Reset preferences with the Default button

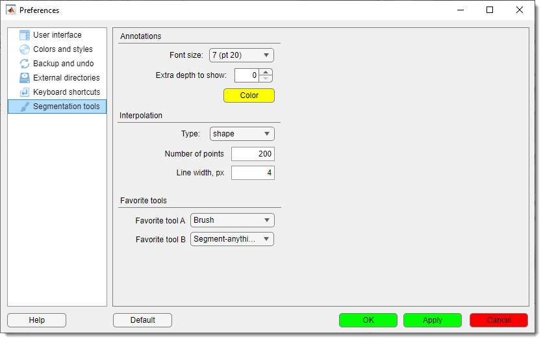142,320
